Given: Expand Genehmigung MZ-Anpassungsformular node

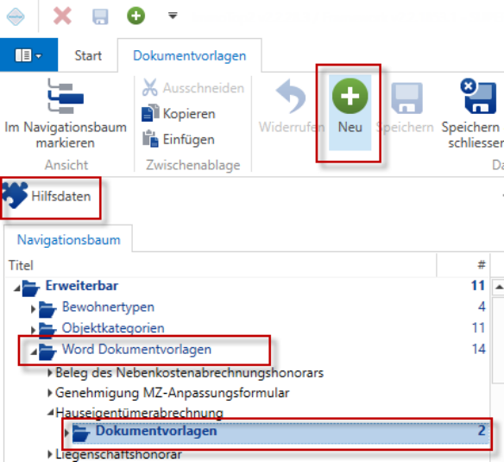Looking at the screenshot, I should coord(50,393).
